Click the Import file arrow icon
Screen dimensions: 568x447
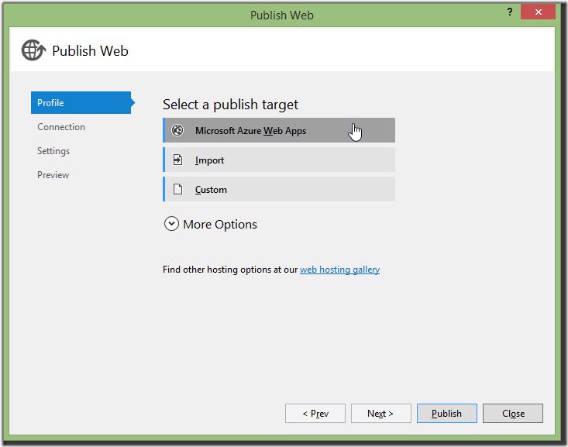[177, 160]
